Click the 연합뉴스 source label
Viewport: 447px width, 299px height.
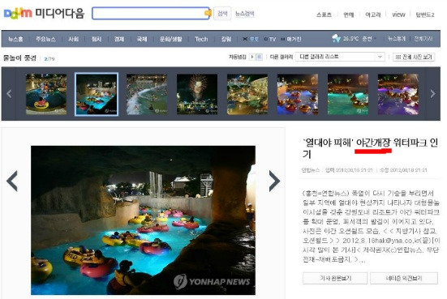coord(311,170)
